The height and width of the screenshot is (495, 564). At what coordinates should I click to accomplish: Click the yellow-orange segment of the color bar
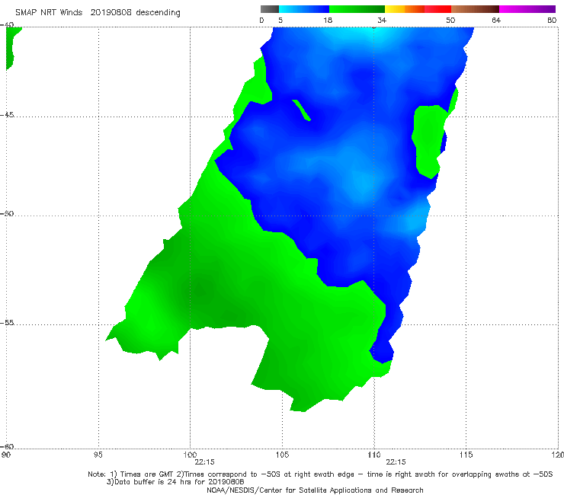tap(405, 9)
